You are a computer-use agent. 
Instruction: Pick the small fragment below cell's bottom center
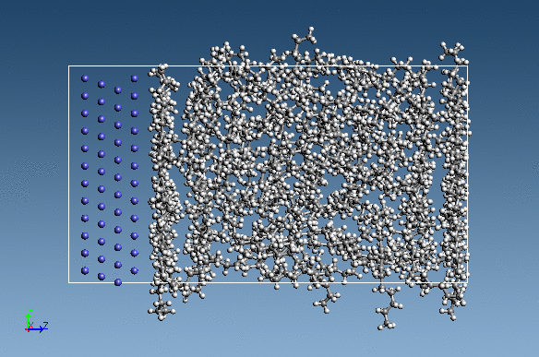(327, 299)
